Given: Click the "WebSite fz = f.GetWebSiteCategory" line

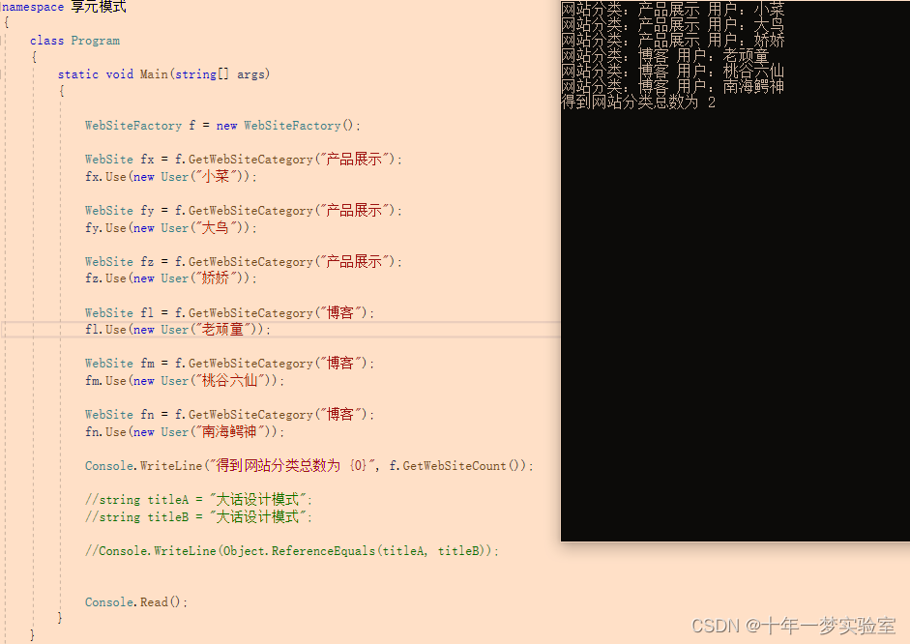Looking at the screenshot, I should 244,261.
